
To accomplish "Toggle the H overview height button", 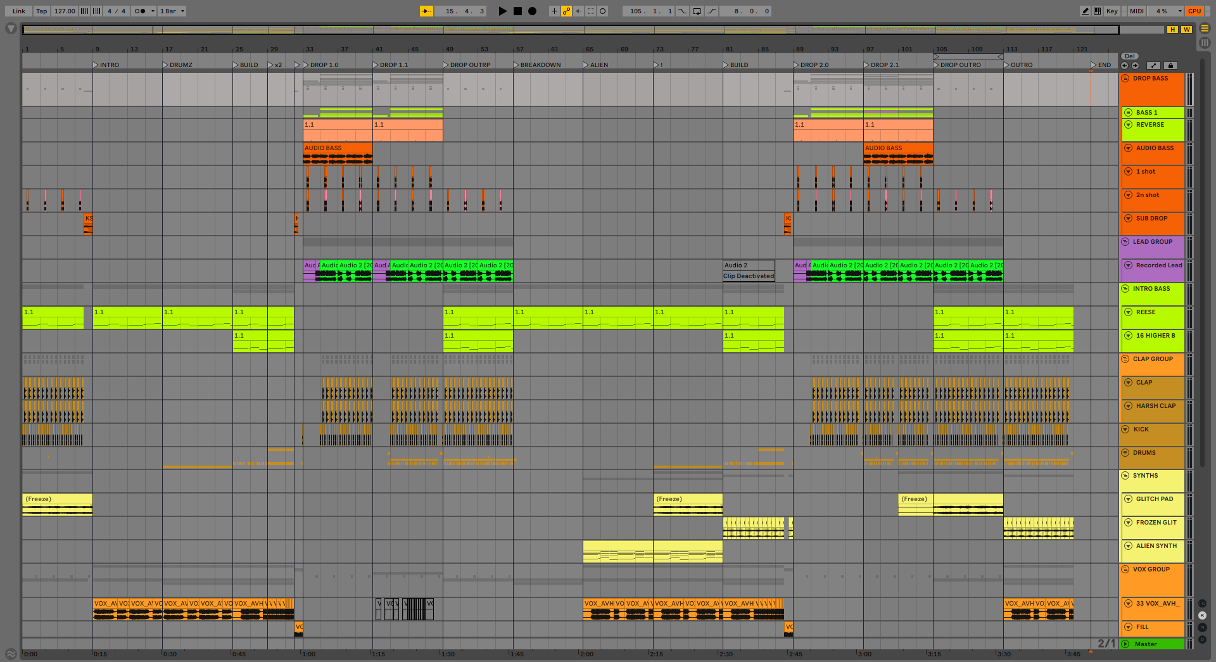I will (x=1173, y=29).
